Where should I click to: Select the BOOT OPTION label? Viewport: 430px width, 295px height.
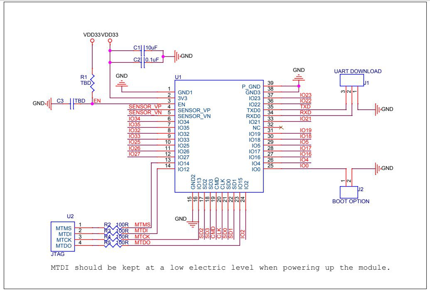pyautogui.click(x=351, y=201)
